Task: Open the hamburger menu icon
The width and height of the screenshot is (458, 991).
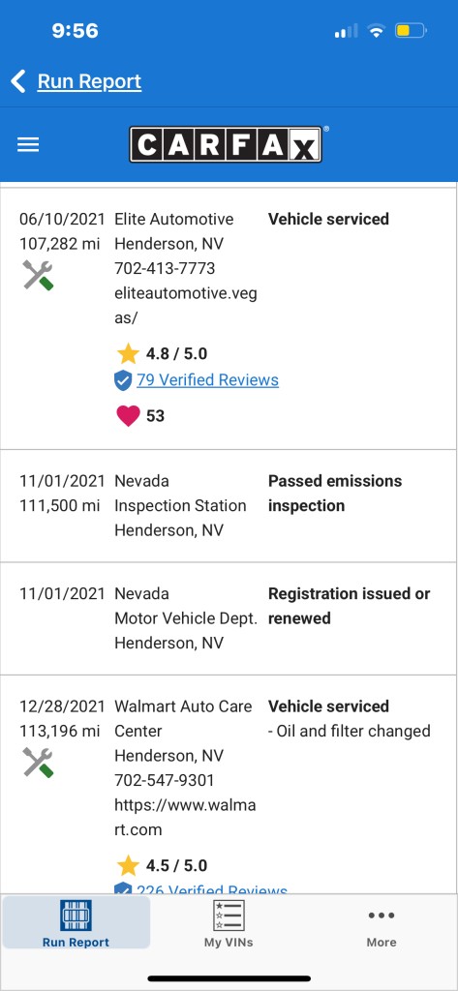Action: point(28,145)
